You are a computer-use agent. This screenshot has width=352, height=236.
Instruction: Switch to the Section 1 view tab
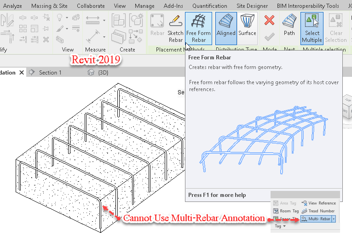click(x=50, y=73)
